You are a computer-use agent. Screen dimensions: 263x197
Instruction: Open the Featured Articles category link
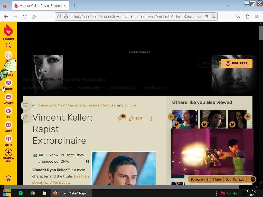[x=101, y=105]
